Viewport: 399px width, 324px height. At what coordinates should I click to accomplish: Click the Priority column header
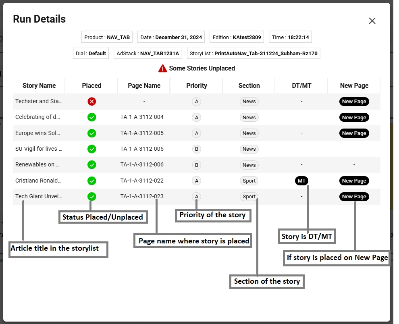tap(197, 85)
